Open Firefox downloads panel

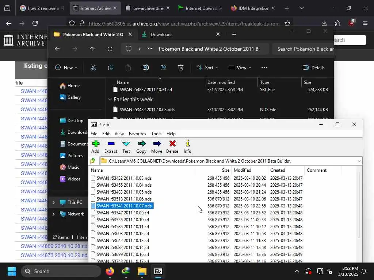coord(324,23)
